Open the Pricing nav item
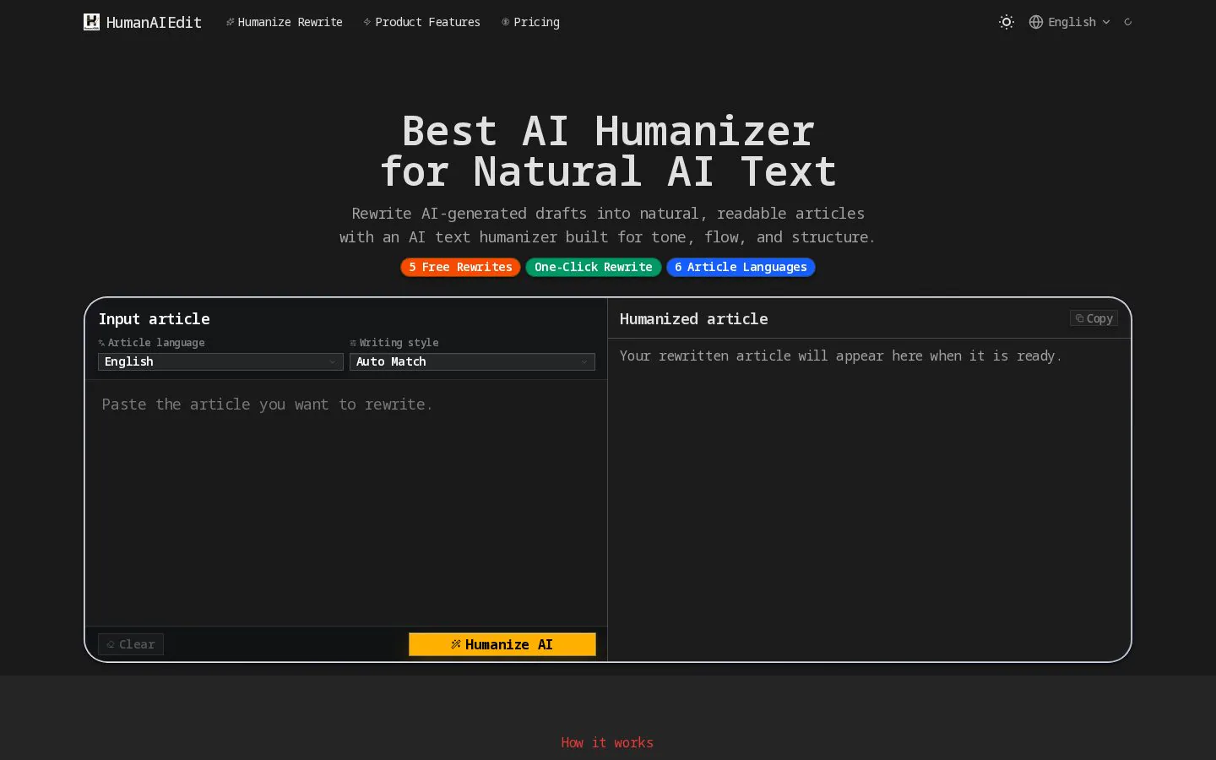The height and width of the screenshot is (760, 1216). [x=530, y=22]
